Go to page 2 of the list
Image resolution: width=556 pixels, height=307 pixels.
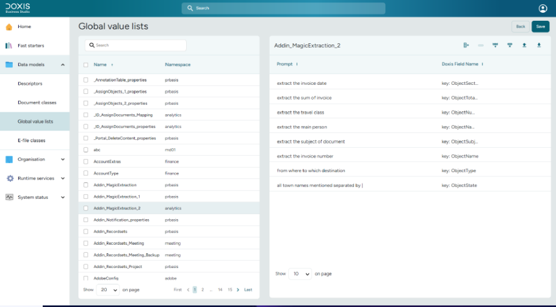click(x=203, y=290)
